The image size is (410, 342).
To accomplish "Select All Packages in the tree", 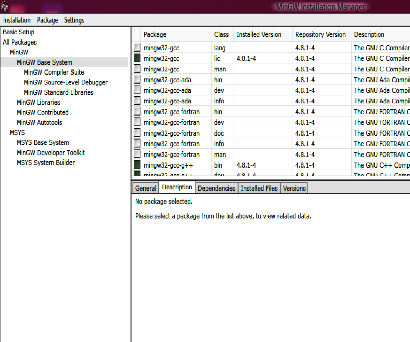I will 20,42.
